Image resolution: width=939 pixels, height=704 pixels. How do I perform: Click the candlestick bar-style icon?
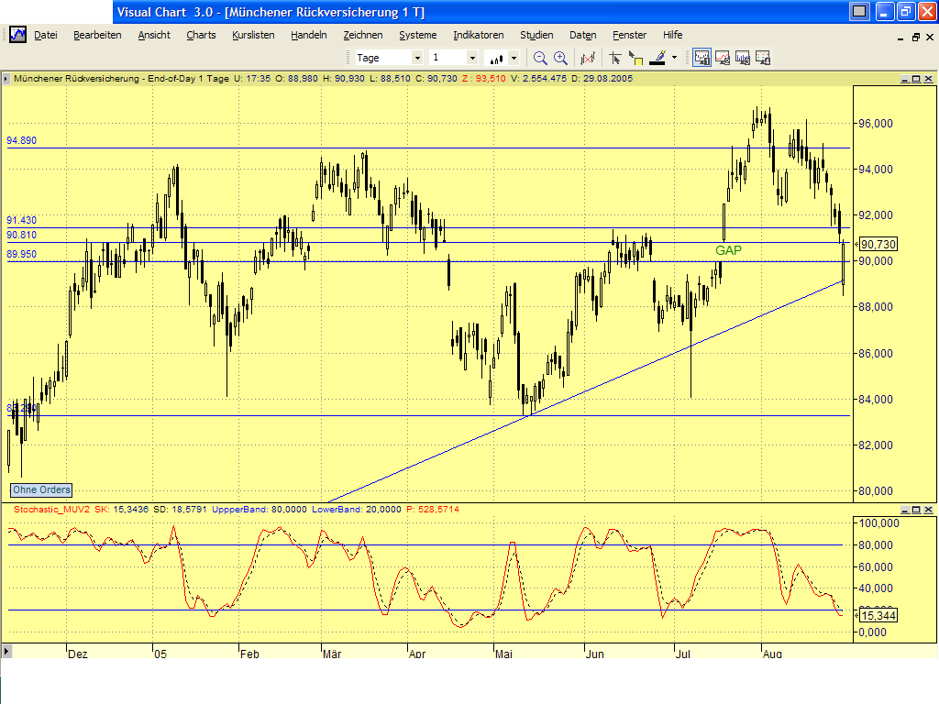point(495,57)
